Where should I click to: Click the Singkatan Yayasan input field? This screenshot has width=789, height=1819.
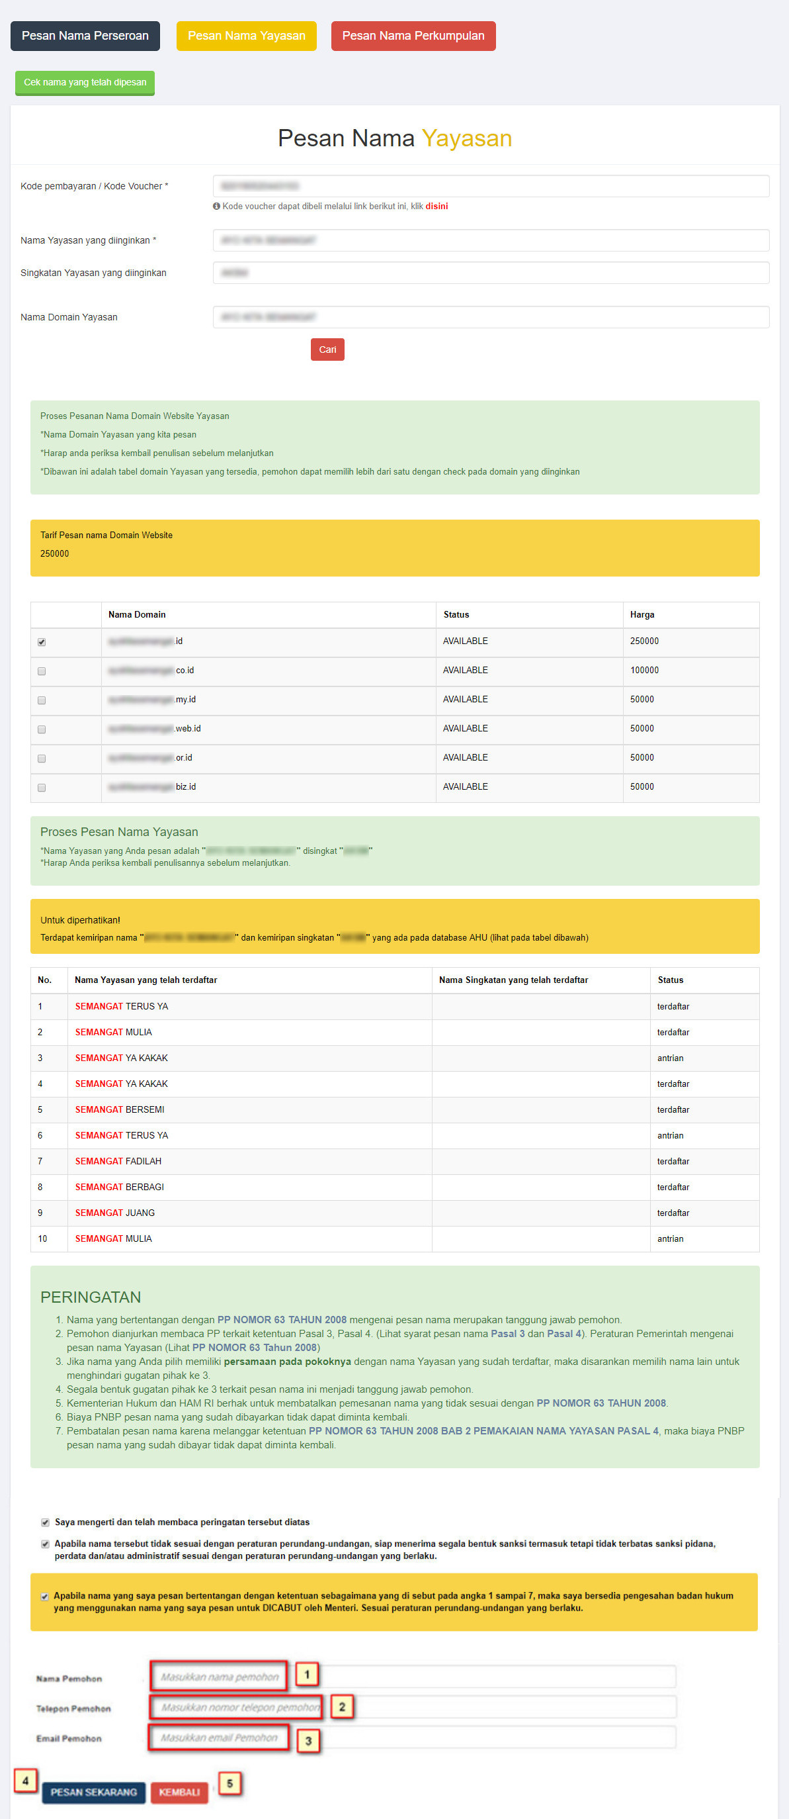pyautogui.click(x=491, y=273)
